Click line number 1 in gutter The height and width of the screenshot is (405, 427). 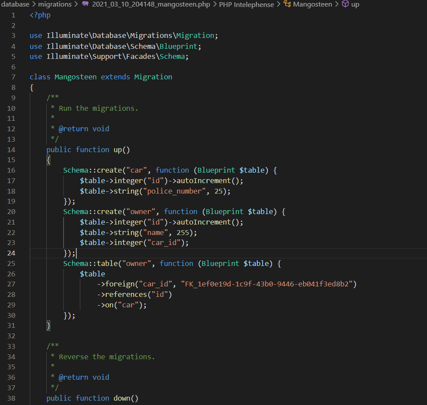click(x=13, y=15)
